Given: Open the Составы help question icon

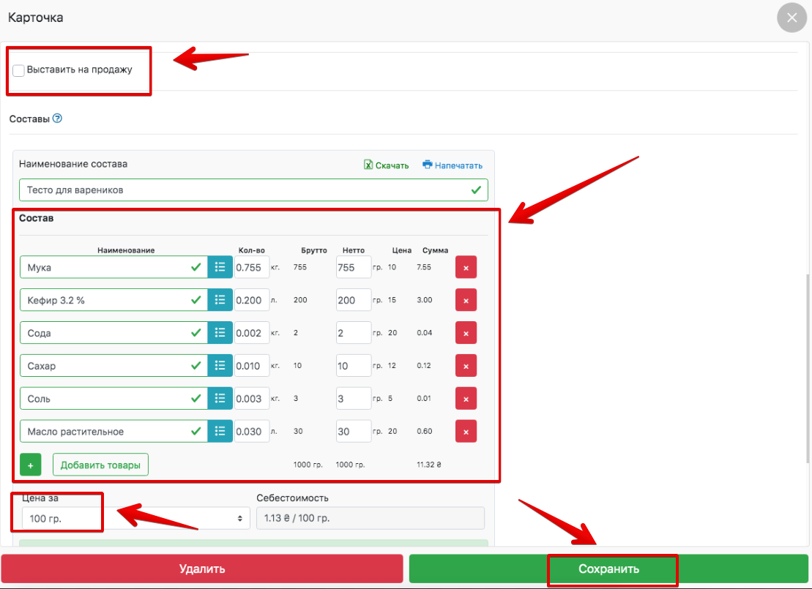Looking at the screenshot, I should 58,118.
